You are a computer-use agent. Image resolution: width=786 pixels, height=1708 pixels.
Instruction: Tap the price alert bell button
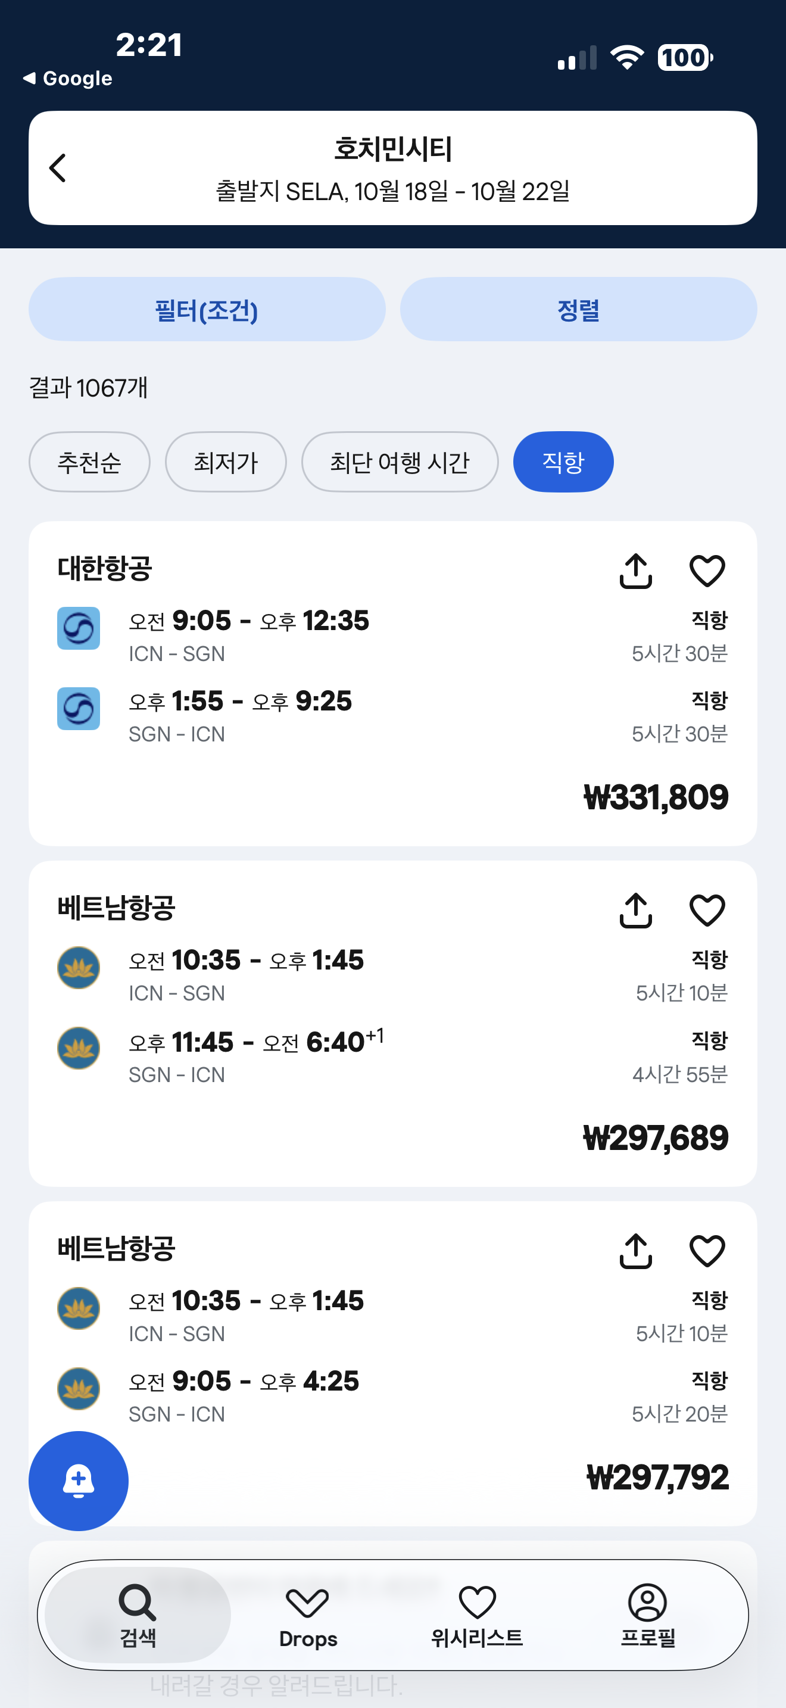(x=78, y=1481)
